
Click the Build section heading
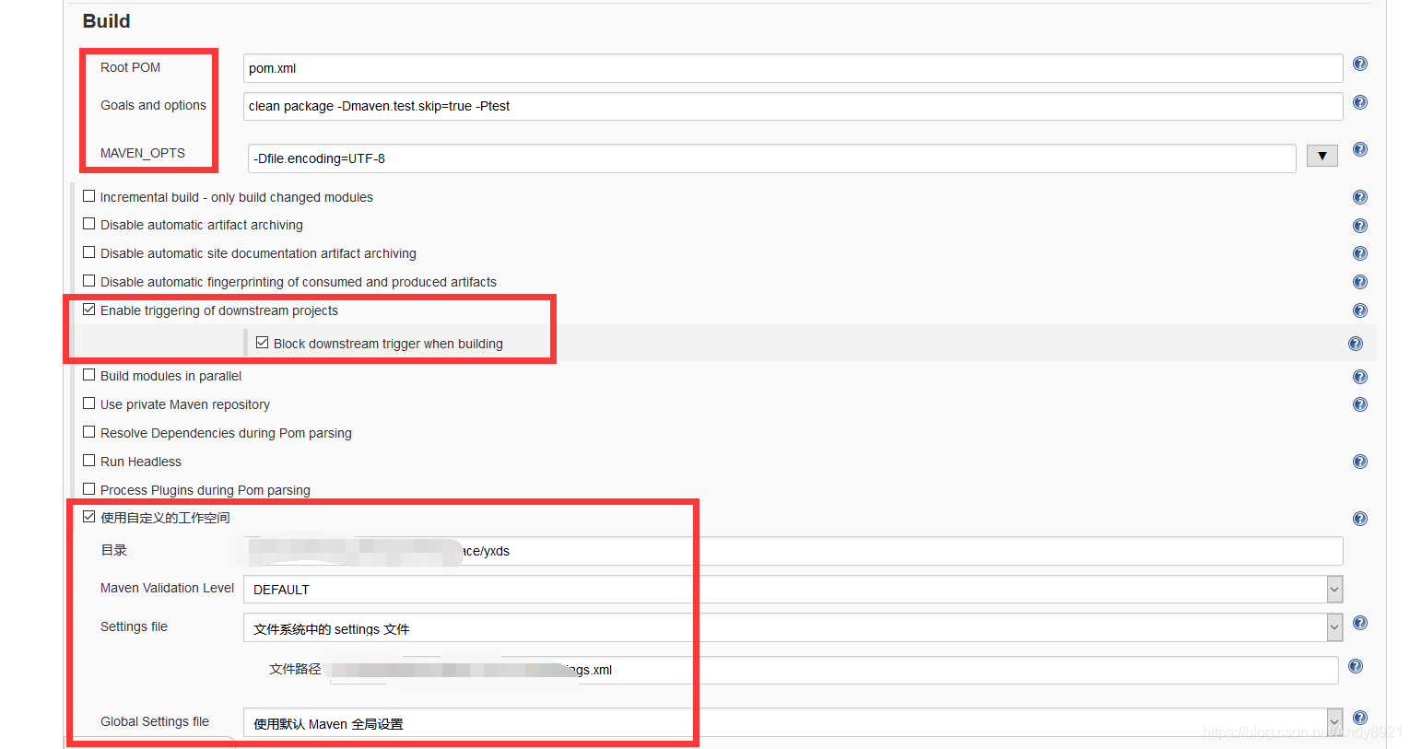[x=106, y=21]
